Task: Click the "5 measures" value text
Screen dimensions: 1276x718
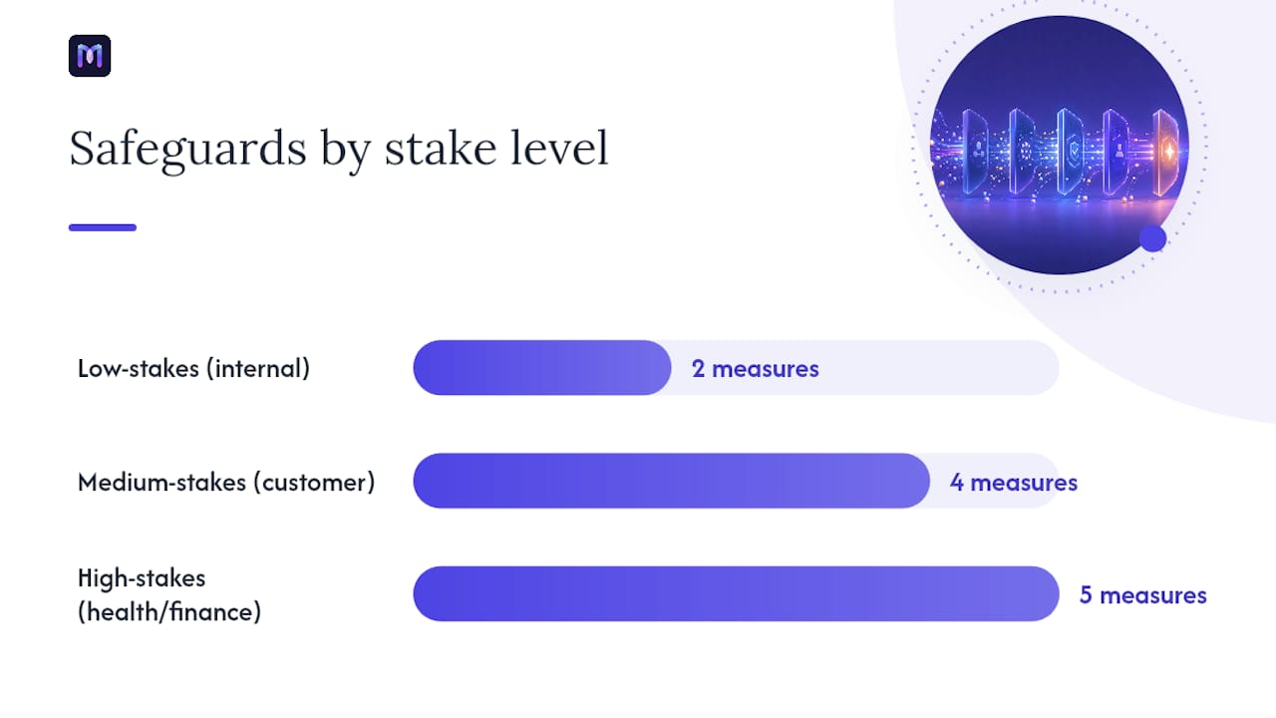Action: pos(1143,595)
